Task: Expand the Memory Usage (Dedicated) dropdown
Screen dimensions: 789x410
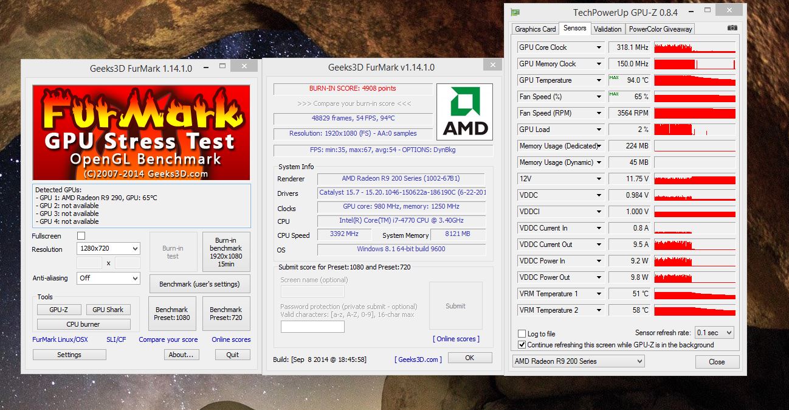Action: pyautogui.click(x=599, y=146)
